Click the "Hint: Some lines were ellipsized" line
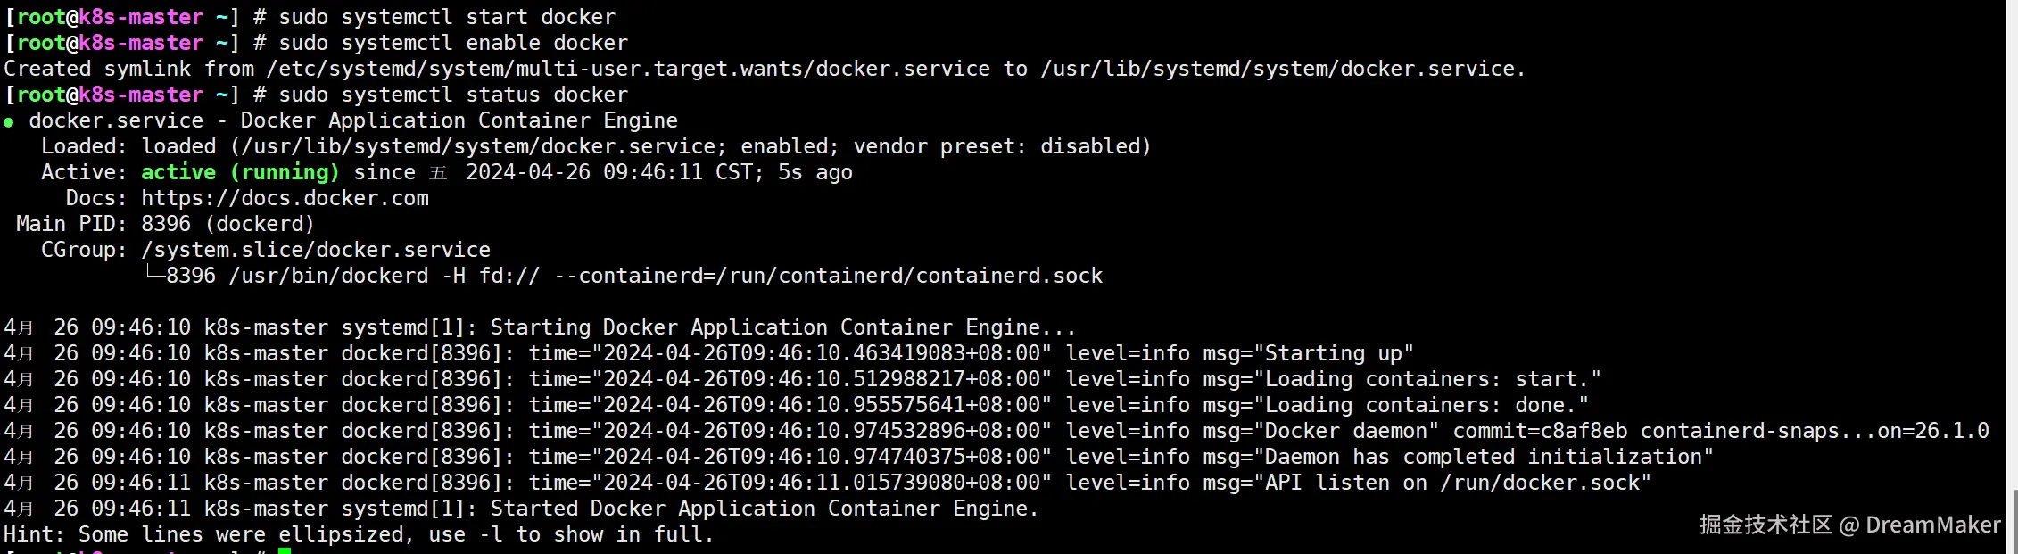Viewport: 2018px width, 554px height. tap(359, 534)
